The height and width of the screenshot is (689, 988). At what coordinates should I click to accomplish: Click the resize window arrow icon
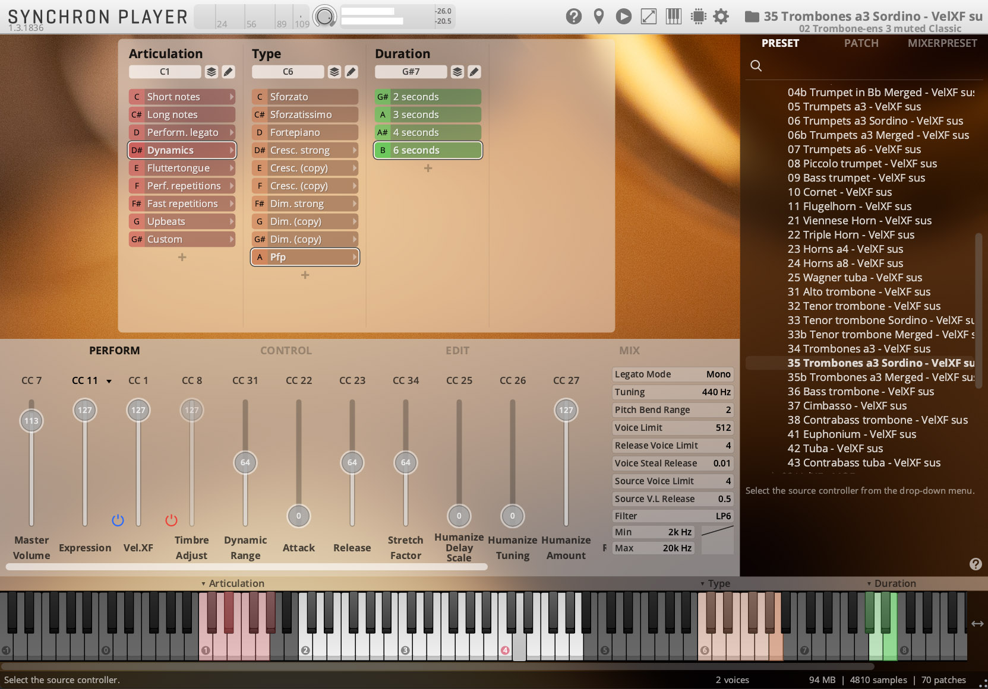click(x=649, y=17)
